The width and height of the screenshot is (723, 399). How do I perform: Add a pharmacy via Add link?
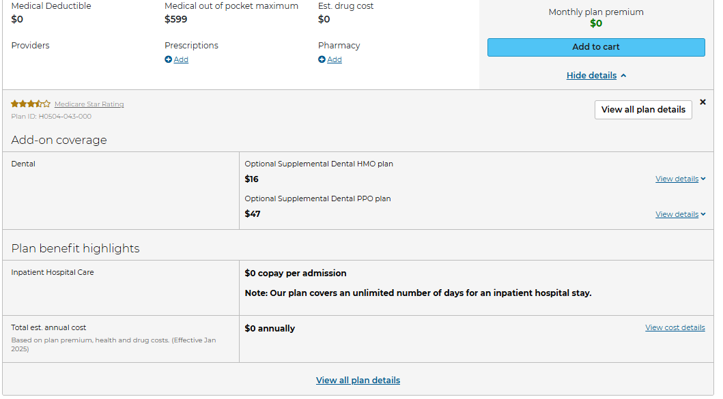(x=335, y=59)
